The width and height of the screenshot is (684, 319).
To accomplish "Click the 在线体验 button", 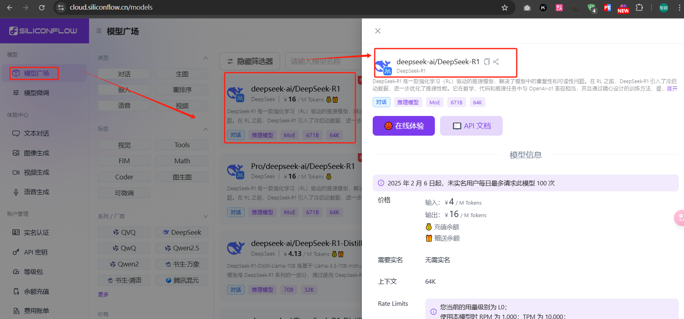I will (x=404, y=126).
